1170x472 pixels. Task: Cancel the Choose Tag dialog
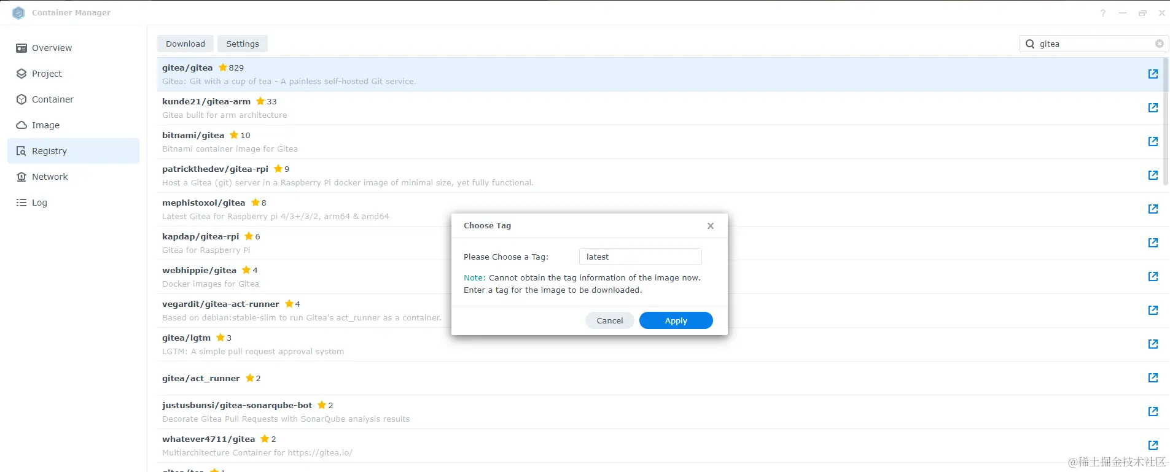pos(610,320)
